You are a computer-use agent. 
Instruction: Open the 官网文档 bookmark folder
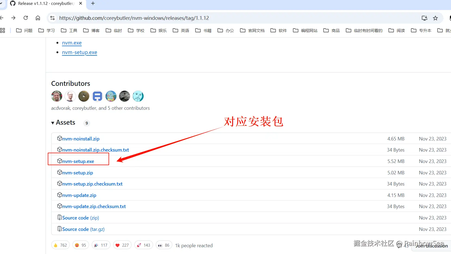tap(252, 30)
